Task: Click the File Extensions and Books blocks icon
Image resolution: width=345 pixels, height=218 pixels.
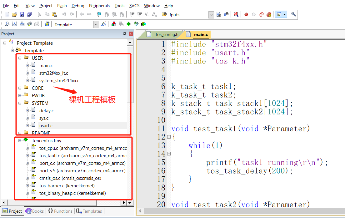Action: click(x=114, y=24)
